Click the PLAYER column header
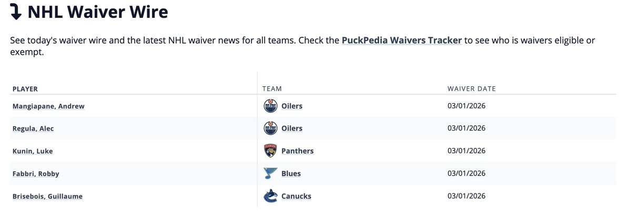This screenshot has width=631, height=213. 25,89
